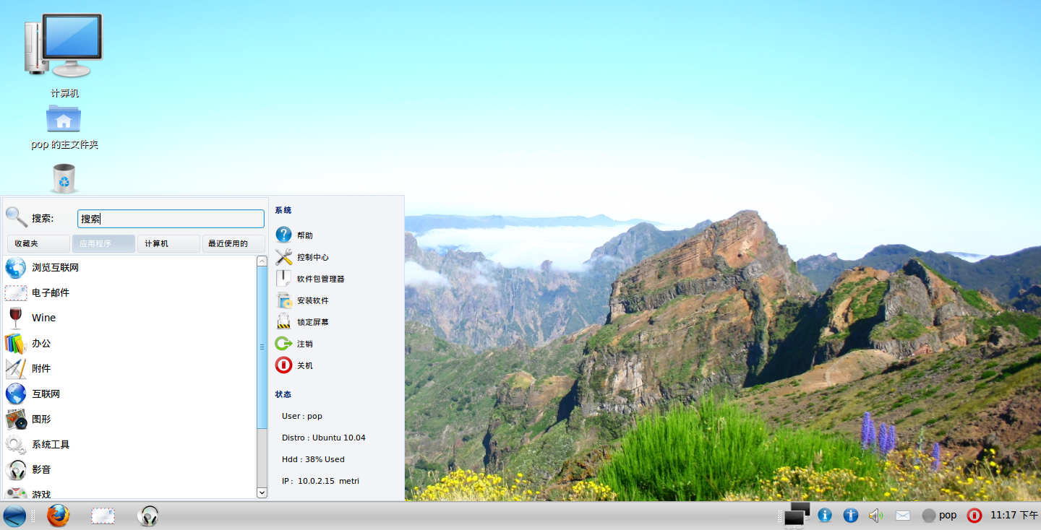The height and width of the screenshot is (530, 1041).
Task: Click the 注销 green arrow icon
Action: tap(284, 344)
